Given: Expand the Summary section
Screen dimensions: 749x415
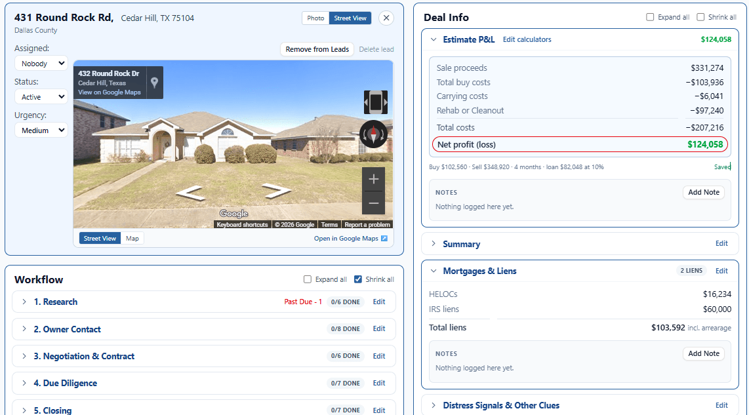Looking at the screenshot, I should click(434, 243).
